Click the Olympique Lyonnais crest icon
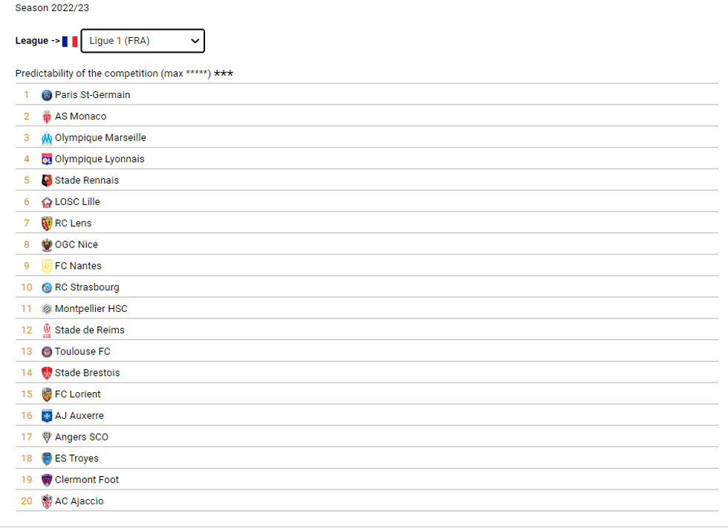The height and width of the screenshot is (528, 728). pos(47,159)
